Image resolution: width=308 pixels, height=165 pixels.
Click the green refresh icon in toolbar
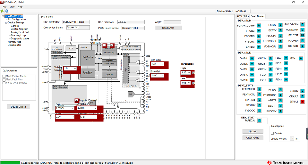[x=2, y=11]
